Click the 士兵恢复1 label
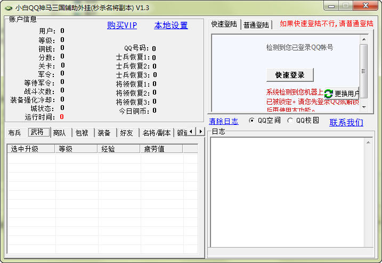The height and width of the screenshot is (263, 382). 133,57
